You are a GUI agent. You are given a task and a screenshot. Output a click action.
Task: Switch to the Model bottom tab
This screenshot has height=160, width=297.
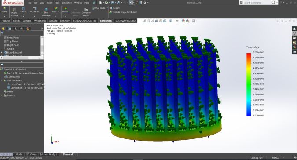(19, 154)
